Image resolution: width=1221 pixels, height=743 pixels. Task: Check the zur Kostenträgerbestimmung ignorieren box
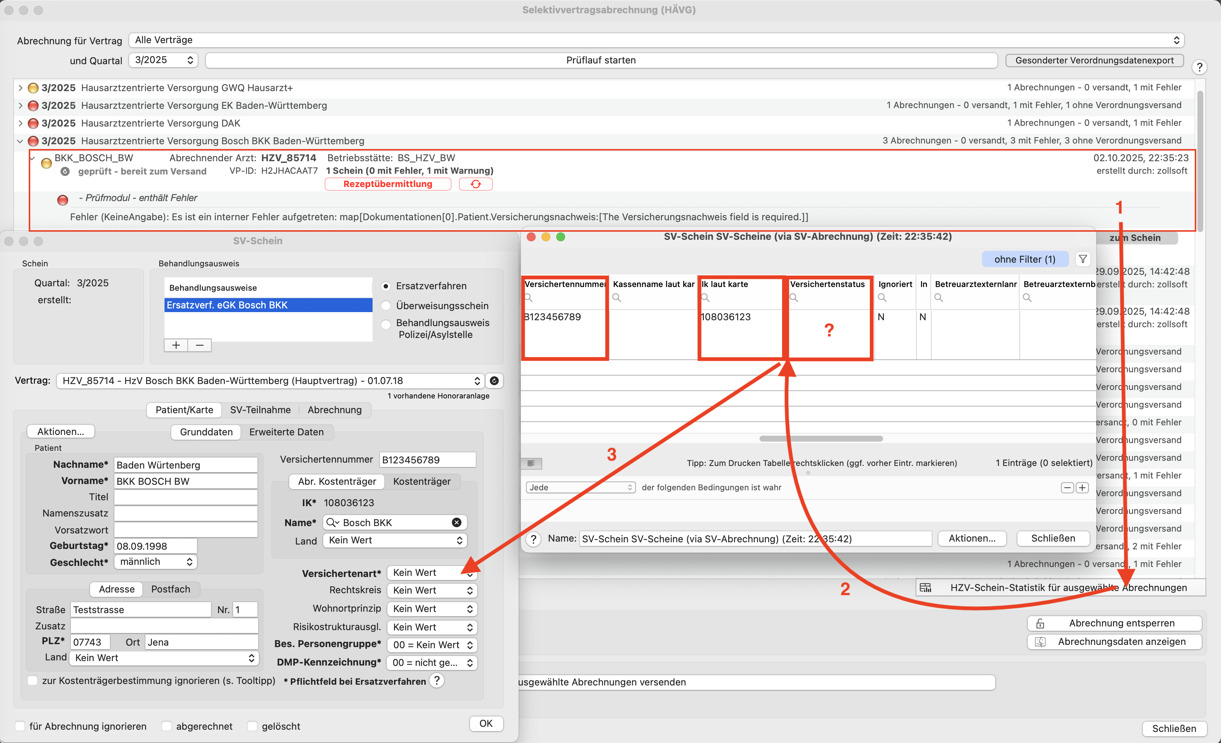pos(33,681)
